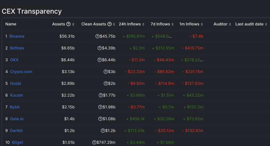This screenshot has width=270, height=146.
Task: Open the Binance exchange link
Action: click(x=17, y=36)
